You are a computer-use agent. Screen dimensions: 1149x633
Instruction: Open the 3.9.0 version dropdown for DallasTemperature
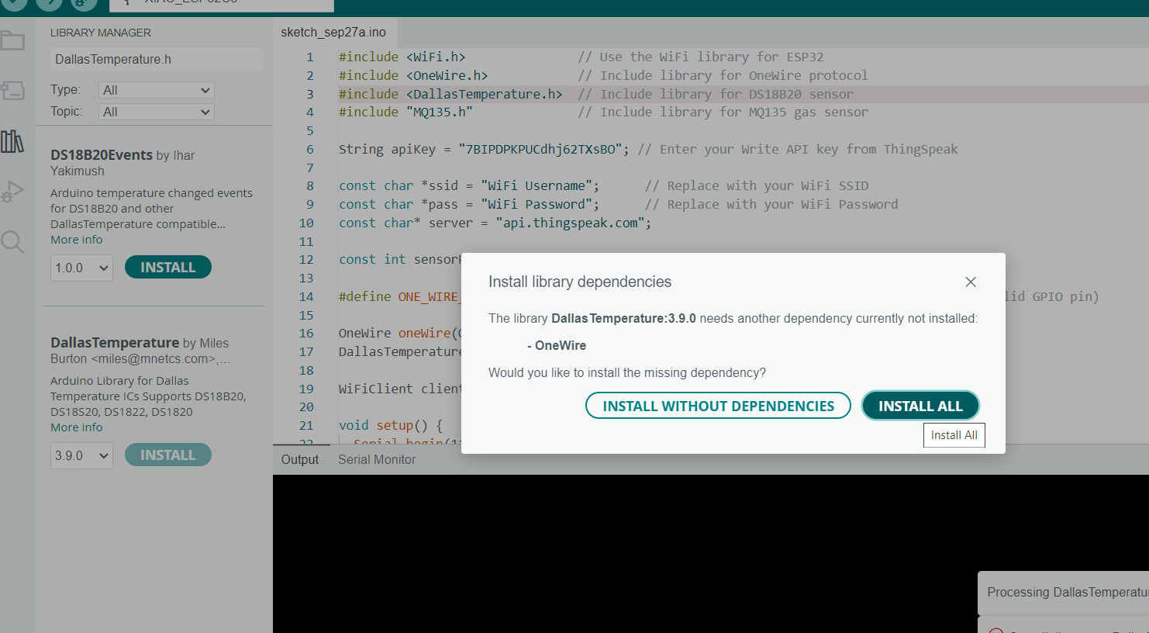(81, 455)
